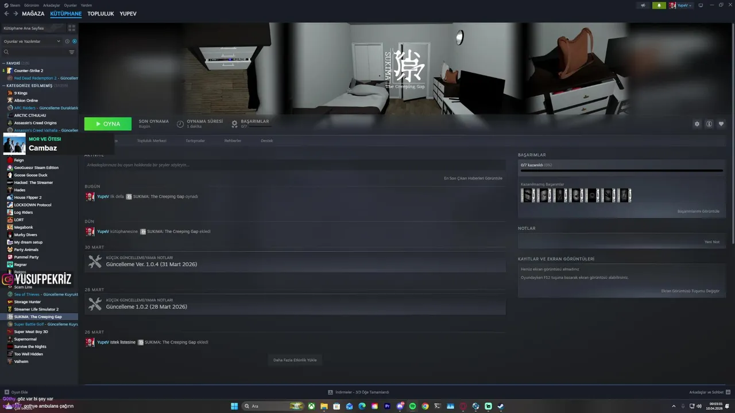This screenshot has height=413, width=735.
Task: Go back with the back arrow
Action: coord(6,14)
